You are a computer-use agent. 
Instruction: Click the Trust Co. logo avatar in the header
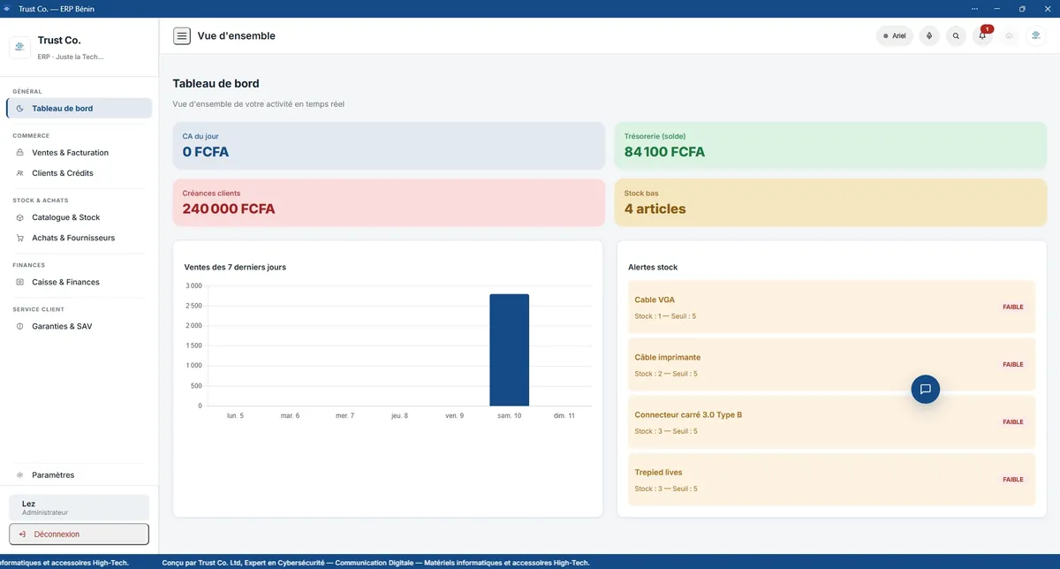[x=1036, y=36]
